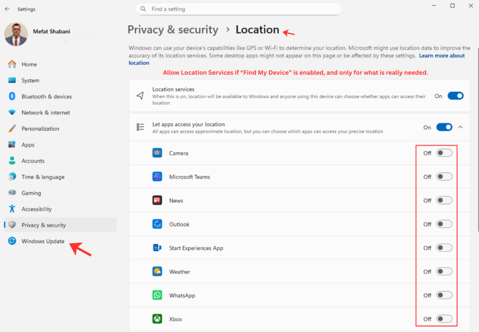Collapse the Let apps access location section
Image resolution: width=479 pixels, height=332 pixels.
click(461, 127)
